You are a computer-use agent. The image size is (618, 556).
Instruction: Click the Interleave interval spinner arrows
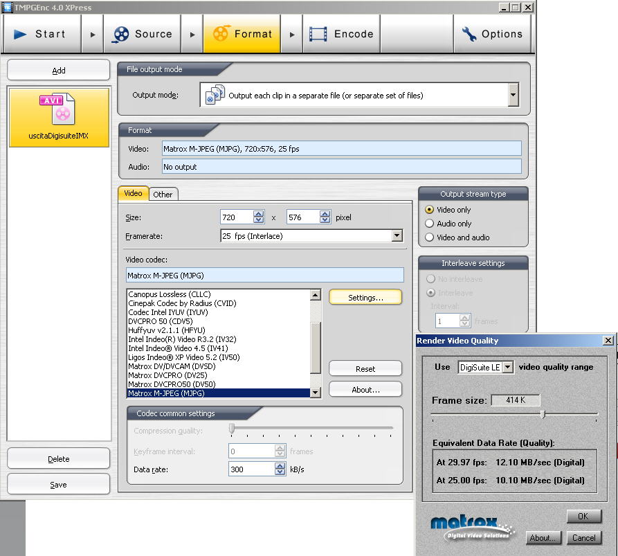[x=464, y=321]
